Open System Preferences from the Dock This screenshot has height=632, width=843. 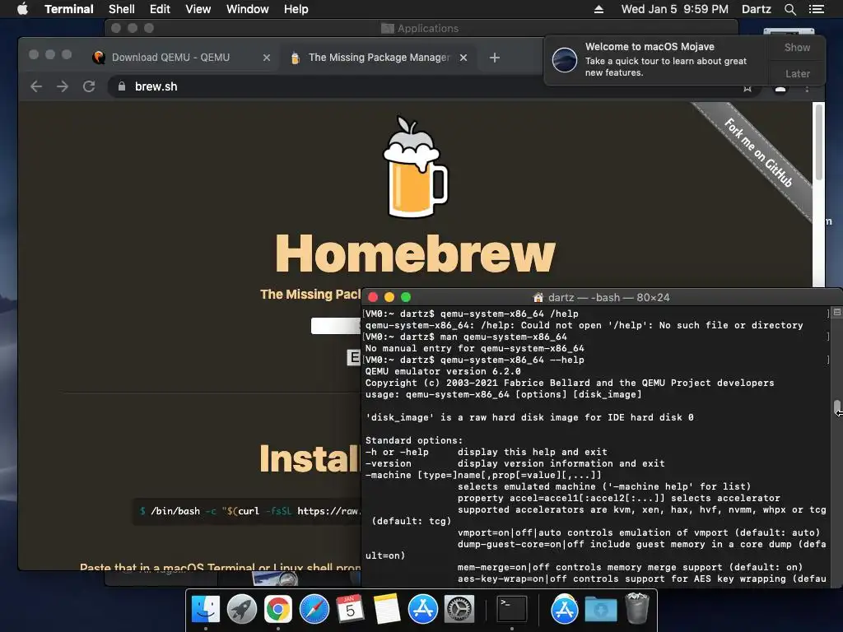(459, 610)
